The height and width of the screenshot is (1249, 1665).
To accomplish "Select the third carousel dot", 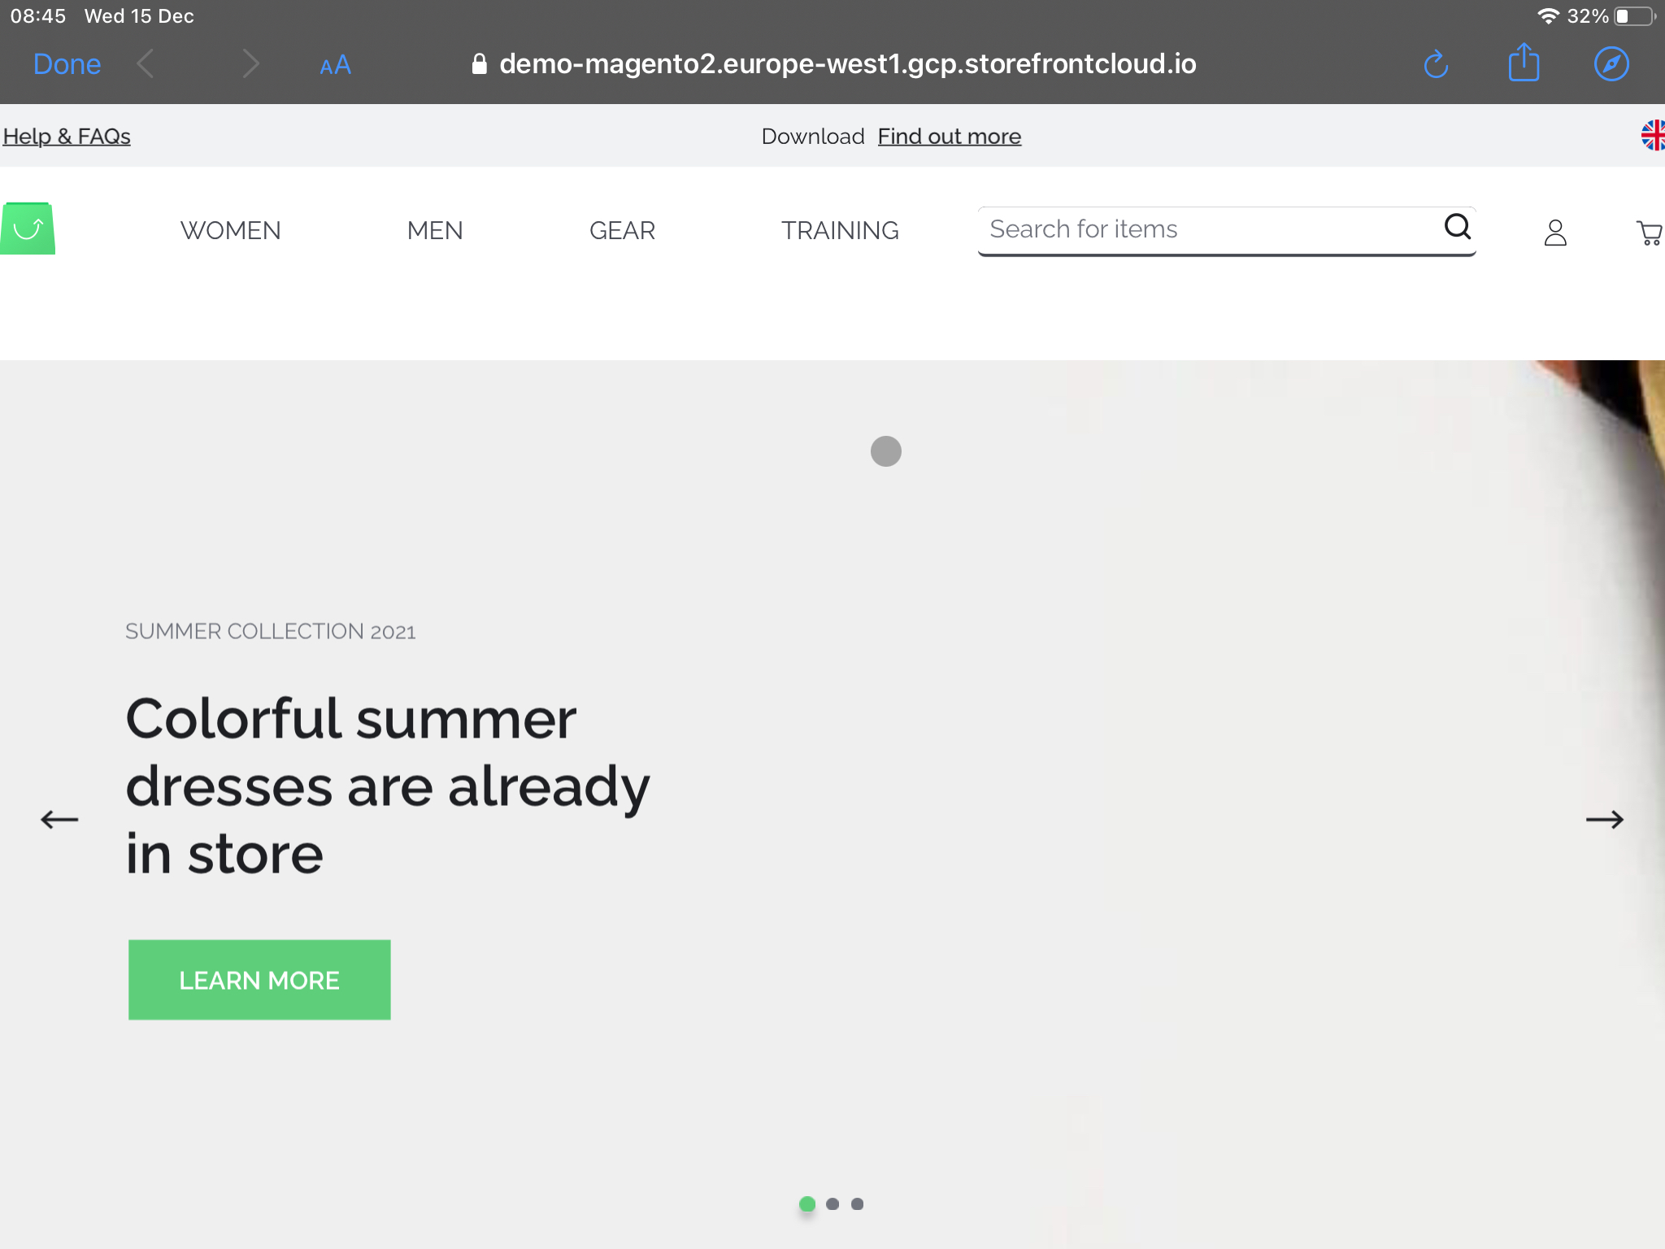I will tap(857, 1204).
